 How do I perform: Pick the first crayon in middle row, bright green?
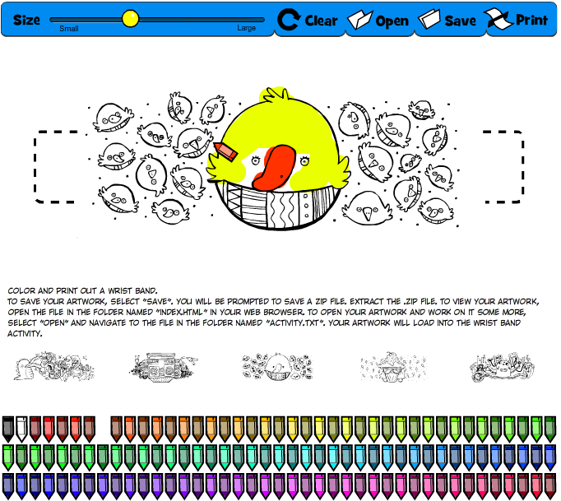click(x=8, y=457)
